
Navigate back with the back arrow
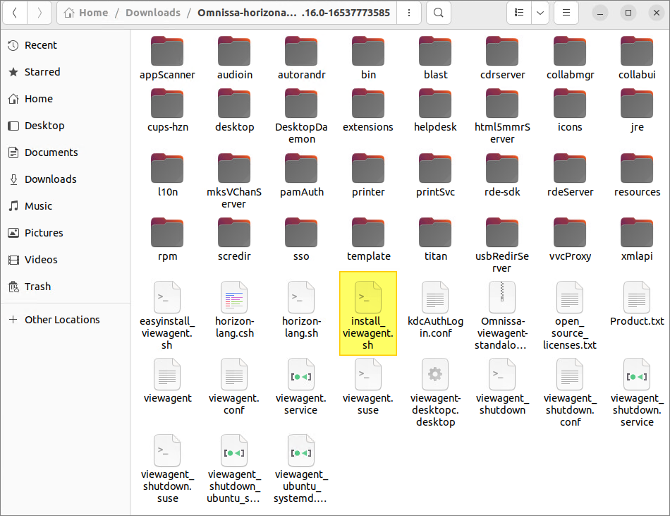(15, 13)
